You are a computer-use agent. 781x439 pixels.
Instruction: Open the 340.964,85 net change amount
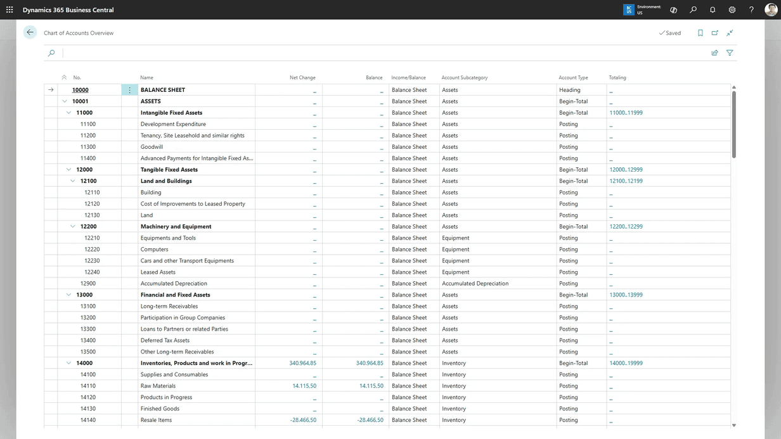coord(302,364)
